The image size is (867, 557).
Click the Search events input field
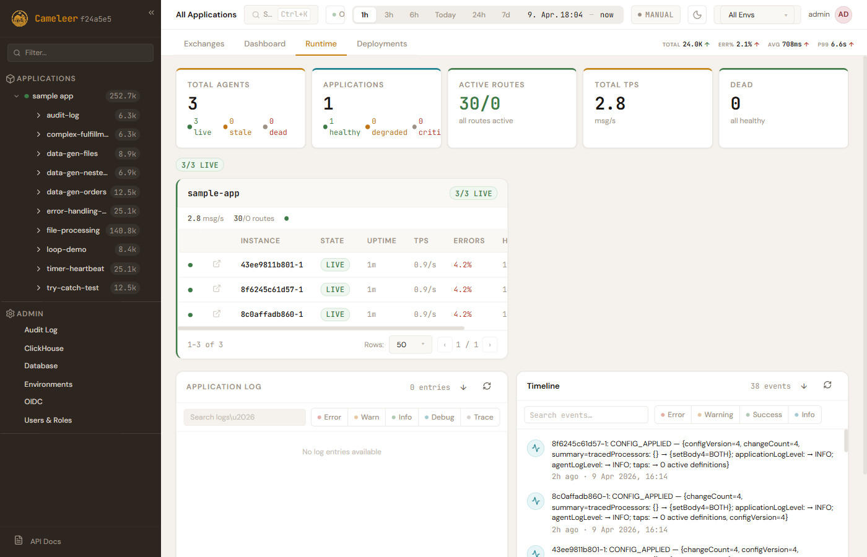pyautogui.click(x=585, y=415)
